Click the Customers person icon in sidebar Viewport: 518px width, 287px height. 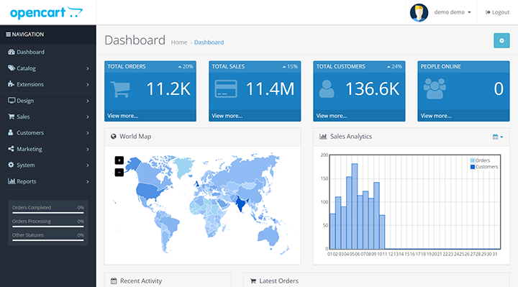pos(11,132)
